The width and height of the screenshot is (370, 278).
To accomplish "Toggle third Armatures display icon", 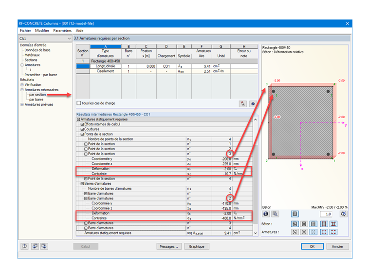I will point(313,232).
